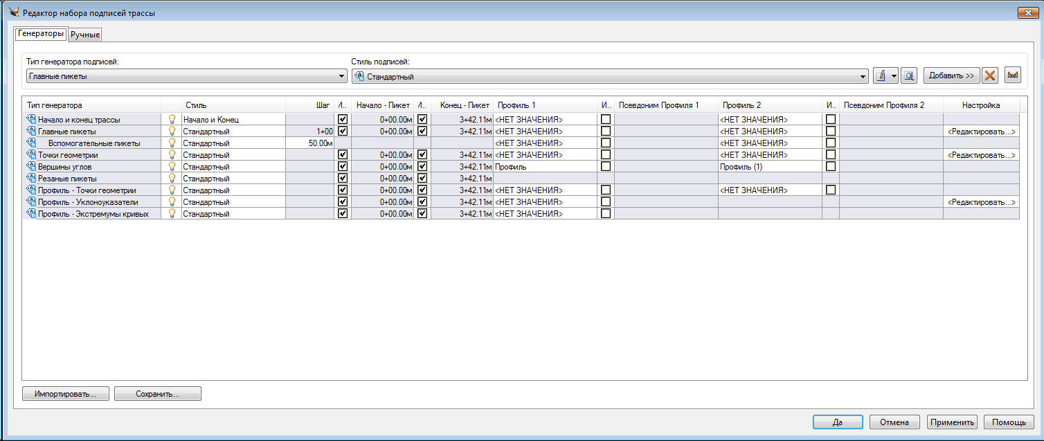Click the edit style pencil icon
The image size is (1044, 441).
click(x=881, y=76)
